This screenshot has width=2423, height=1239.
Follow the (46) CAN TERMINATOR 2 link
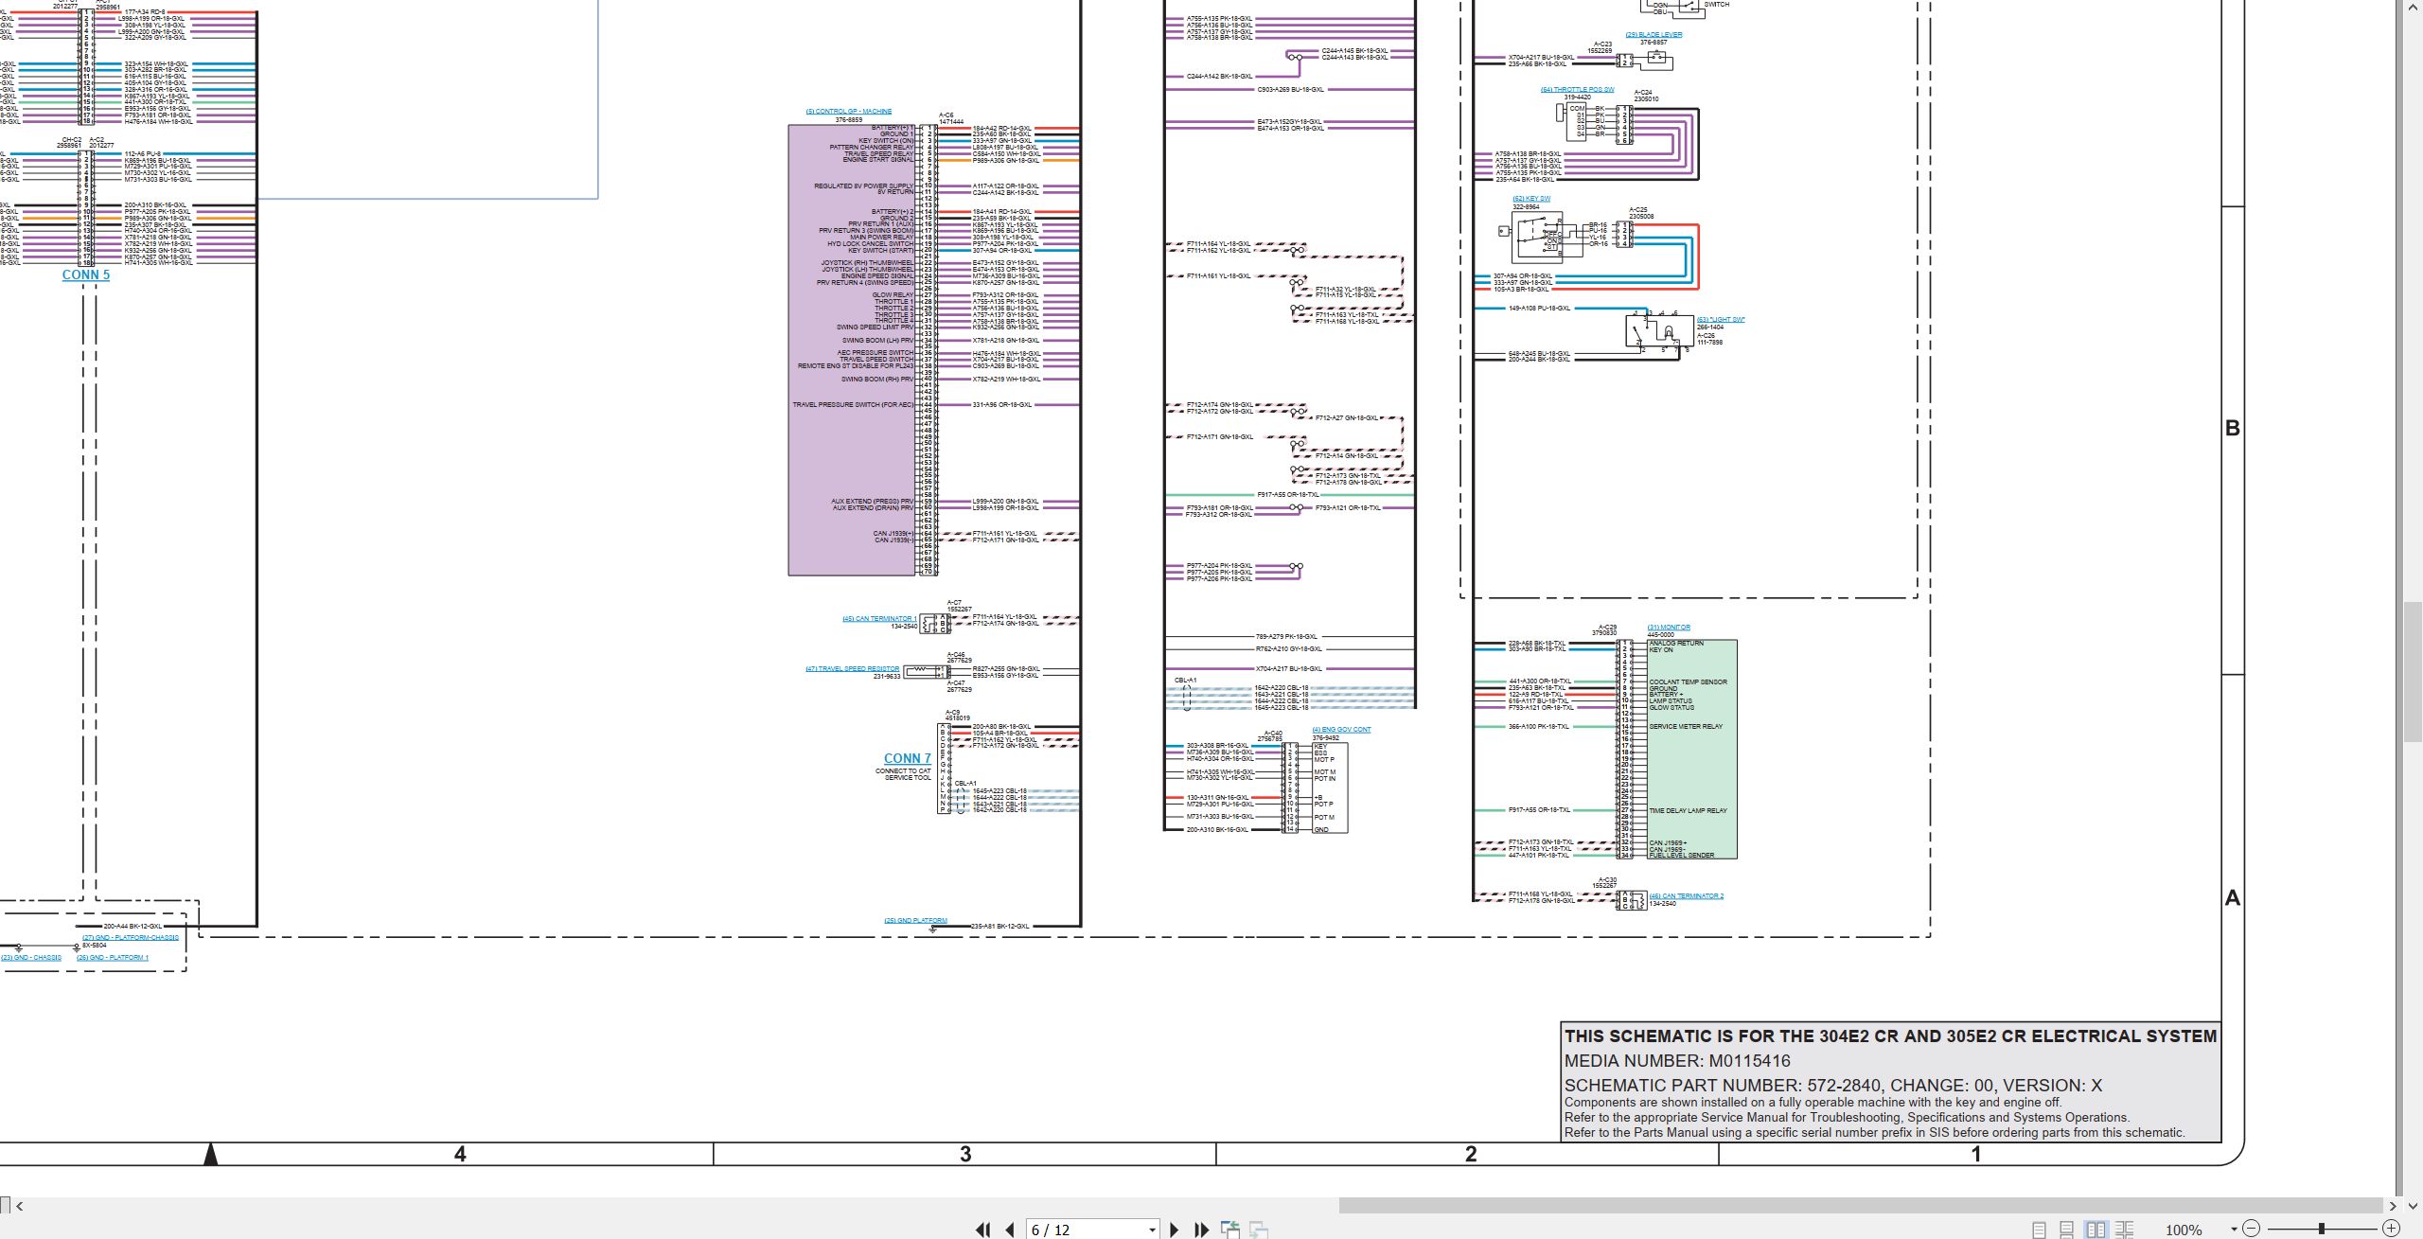(1687, 896)
